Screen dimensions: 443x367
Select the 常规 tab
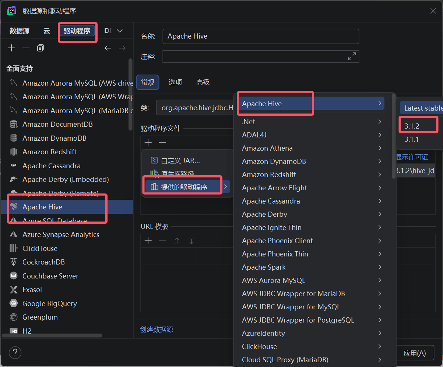tap(148, 82)
